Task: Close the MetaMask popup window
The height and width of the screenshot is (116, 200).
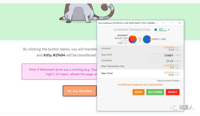Action: tap(180, 23)
